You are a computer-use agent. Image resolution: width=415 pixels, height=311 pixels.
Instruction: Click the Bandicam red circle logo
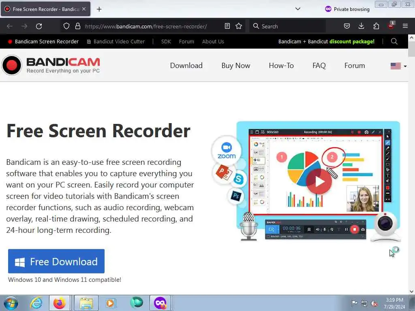tap(12, 65)
